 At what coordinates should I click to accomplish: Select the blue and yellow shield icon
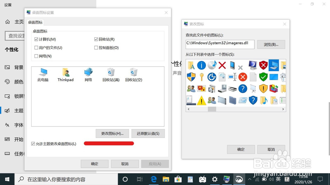tap(191, 77)
